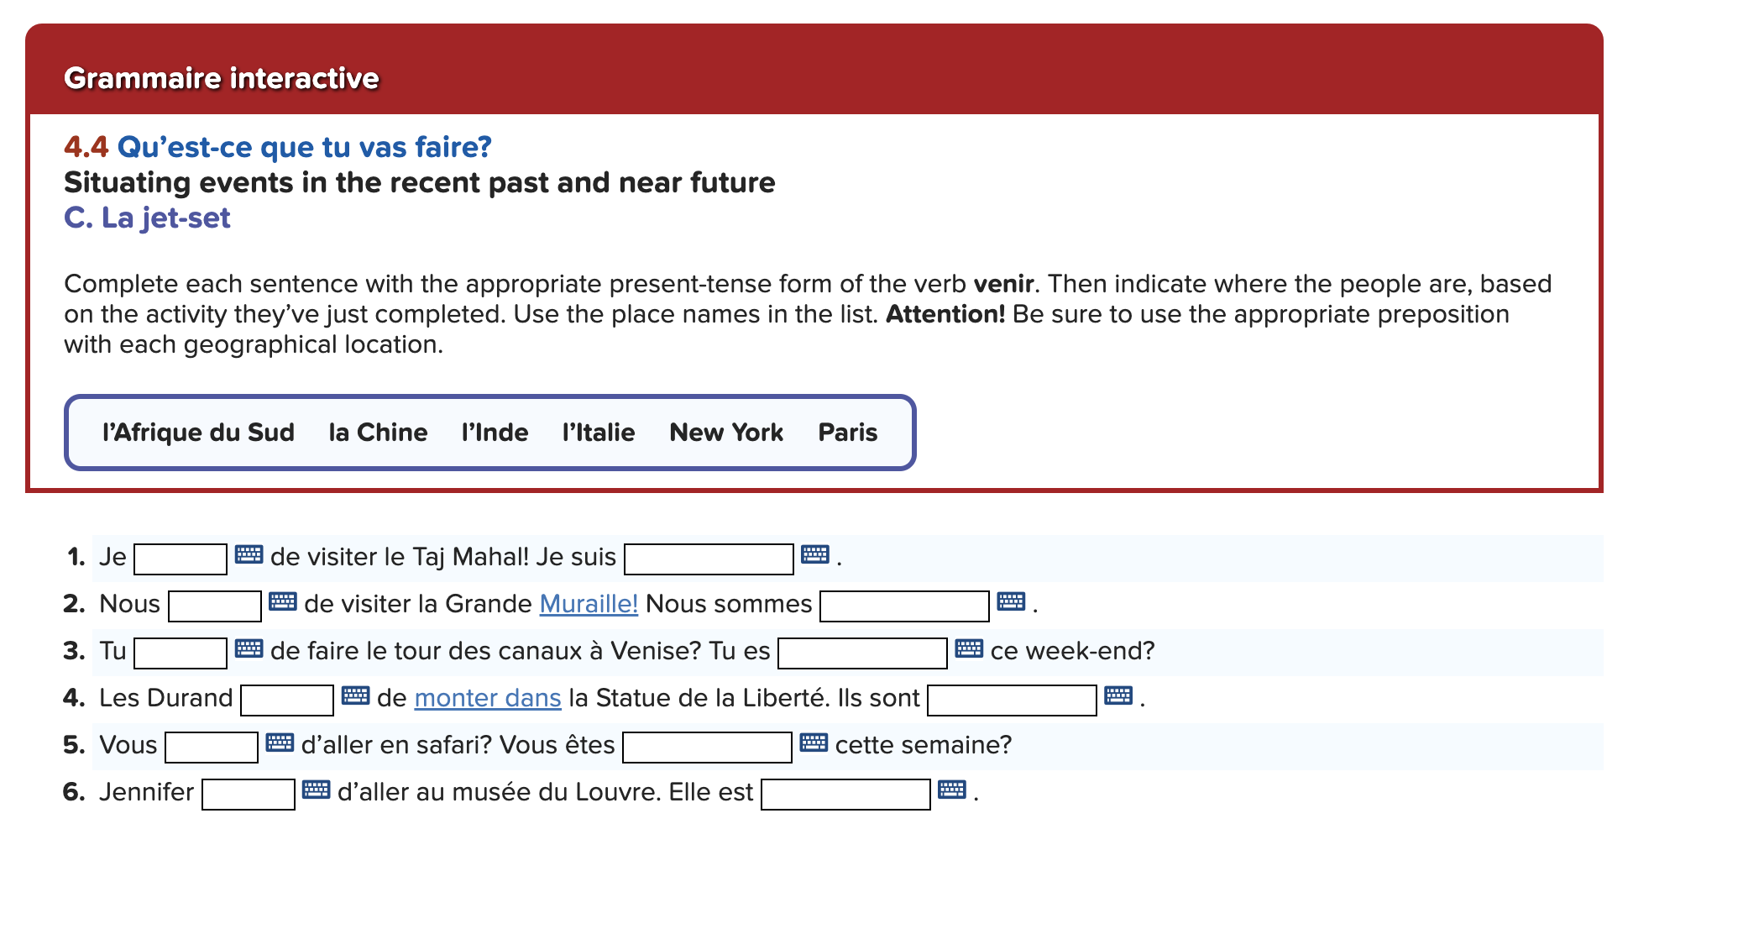The height and width of the screenshot is (934, 1743).
Task: Open keyboard icon after 'Je suis' blank
Action: pyautogui.click(x=814, y=554)
